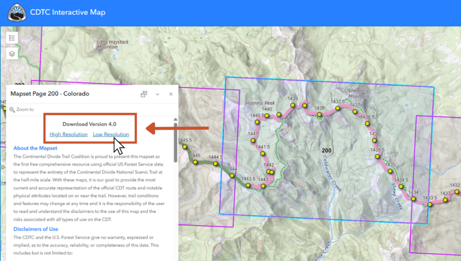
Task: Click the CDTC Interactive Map title
Action: tap(68, 12)
